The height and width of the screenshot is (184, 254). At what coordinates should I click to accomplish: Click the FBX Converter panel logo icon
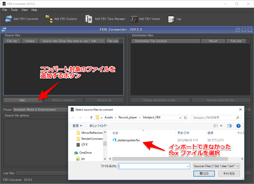[4, 30]
